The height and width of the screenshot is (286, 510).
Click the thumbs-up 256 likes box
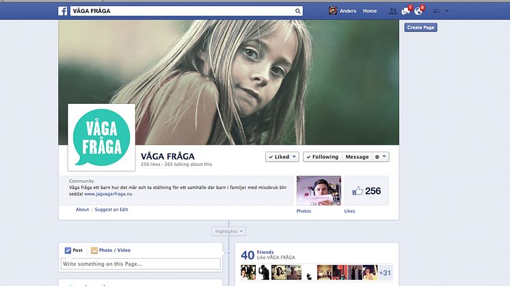pyautogui.click(x=366, y=191)
